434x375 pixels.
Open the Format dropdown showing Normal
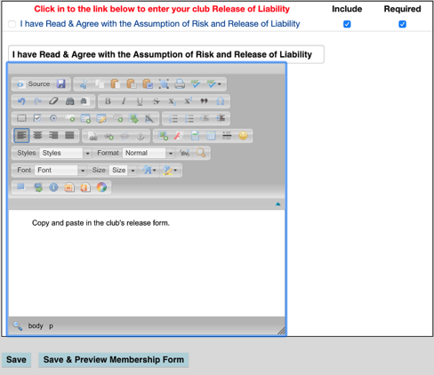click(x=149, y=153)
